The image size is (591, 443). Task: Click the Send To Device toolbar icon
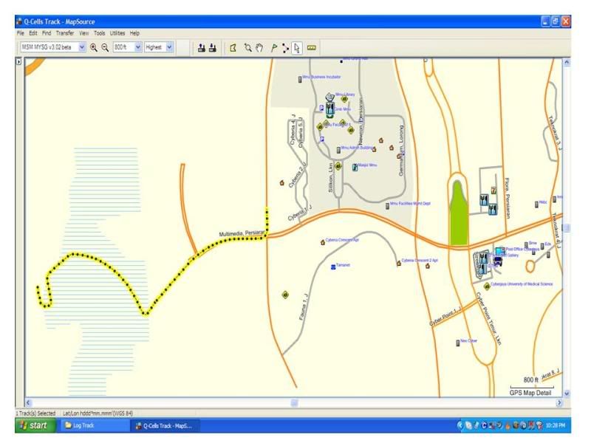[x=202, y=48]
